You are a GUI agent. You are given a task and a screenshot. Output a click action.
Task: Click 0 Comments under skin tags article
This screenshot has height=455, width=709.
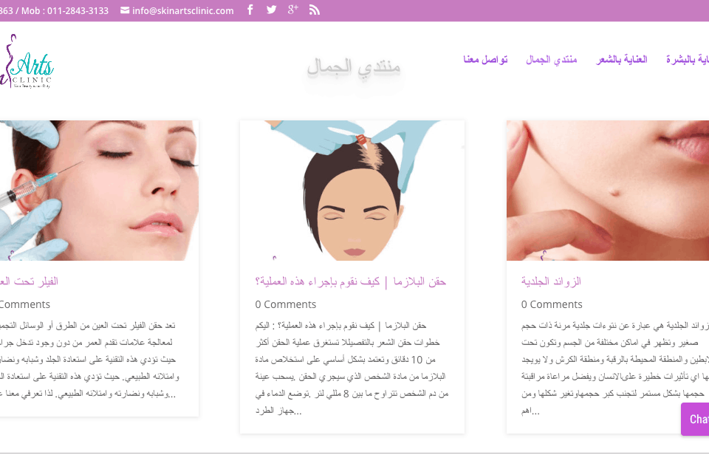click(552, 304)
